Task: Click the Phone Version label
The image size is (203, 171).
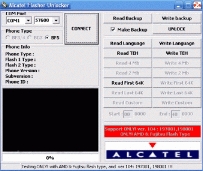Action: coord(22,71)
